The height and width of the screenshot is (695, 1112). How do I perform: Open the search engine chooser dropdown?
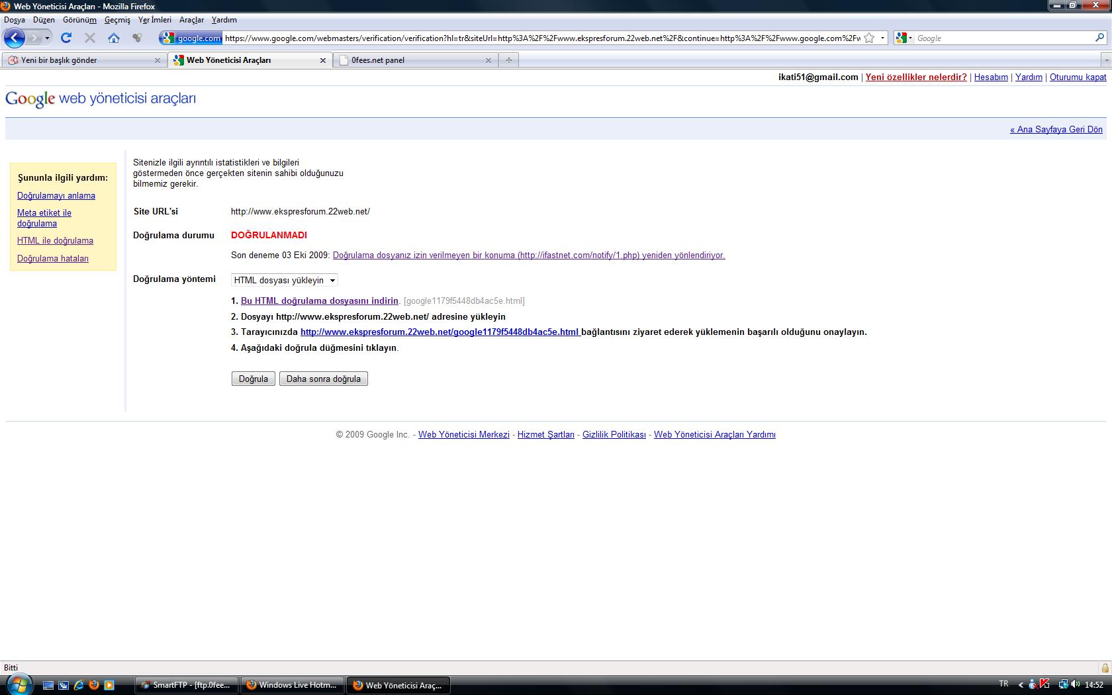[903, 38]
